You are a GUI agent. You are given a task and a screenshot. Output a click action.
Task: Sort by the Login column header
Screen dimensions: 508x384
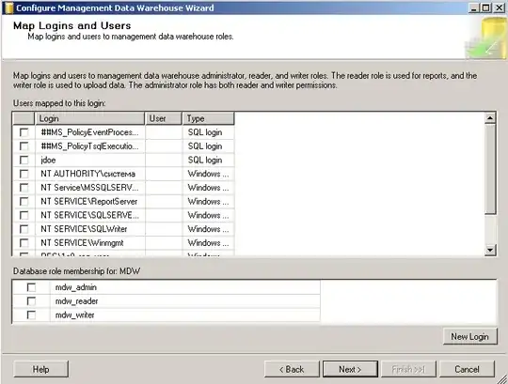pyautogui.click(x=89, y=118)
